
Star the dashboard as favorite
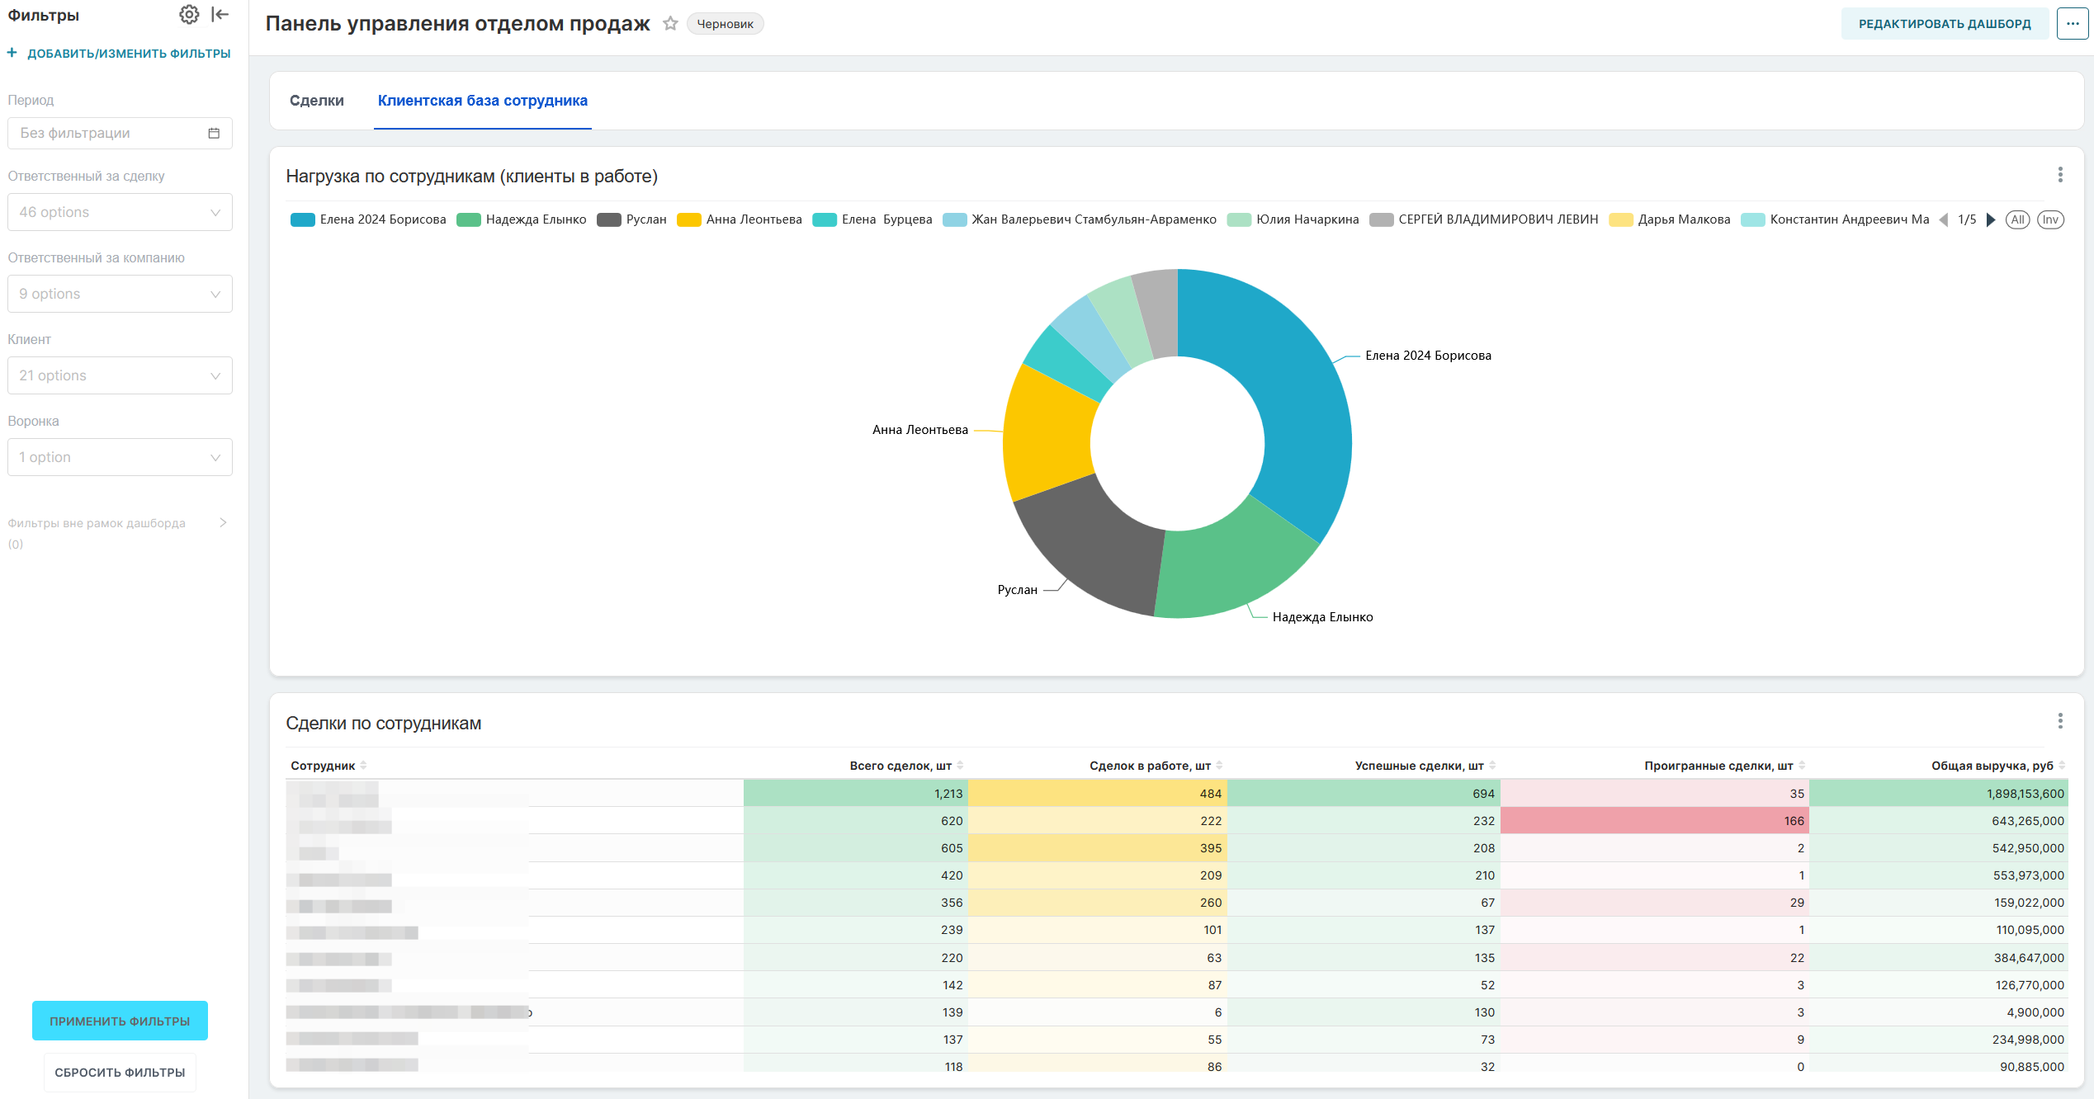coord(670,24)
